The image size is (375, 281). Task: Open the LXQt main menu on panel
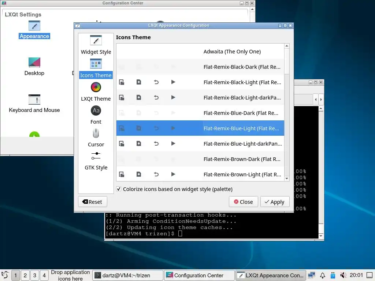coord(5,275)
